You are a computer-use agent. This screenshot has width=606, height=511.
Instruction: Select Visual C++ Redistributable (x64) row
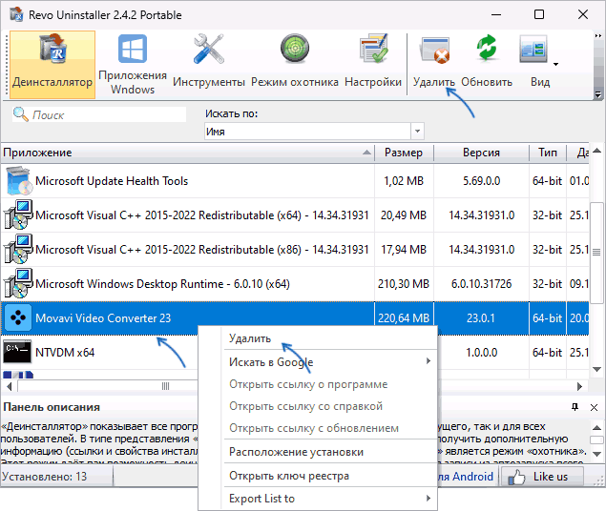coord(295,215)
